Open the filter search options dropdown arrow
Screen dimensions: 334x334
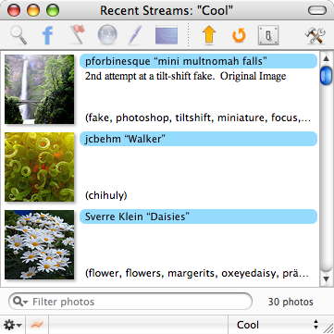21,302
